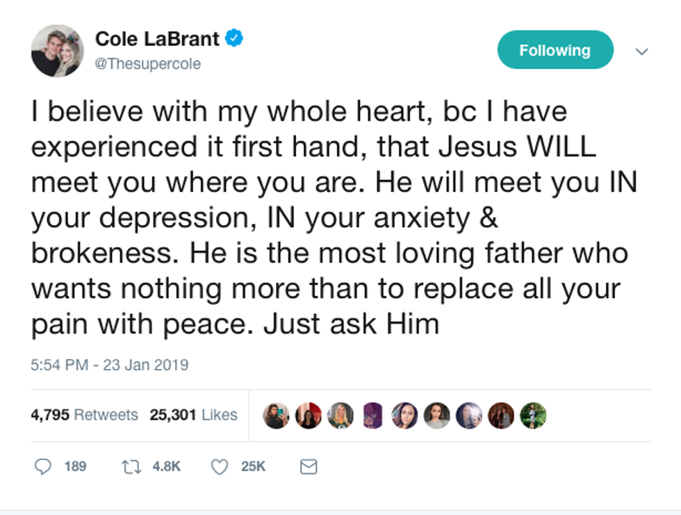Viewport: 681px width, 515px height.
Task: Expand the tweet options chevron
Action: click(x=642, y=51)
